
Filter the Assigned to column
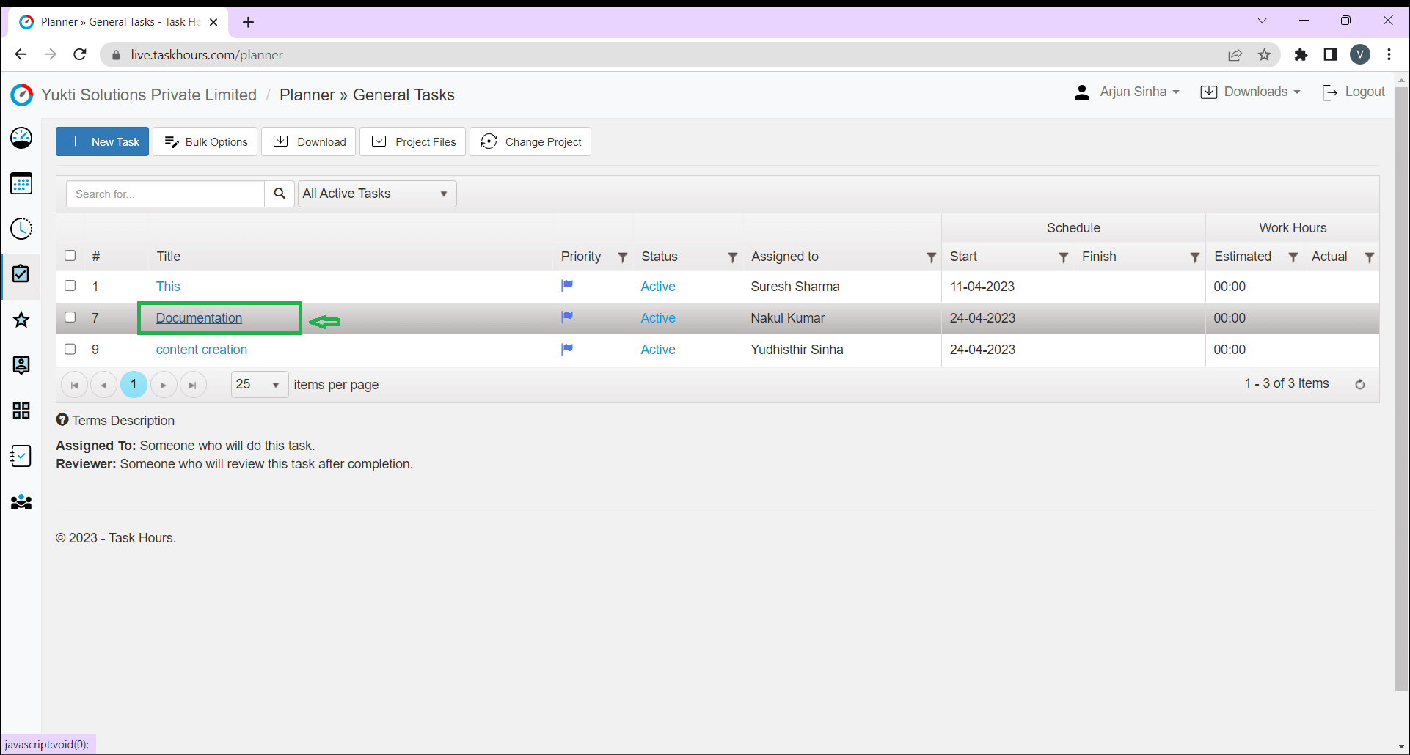(x=931, y=257)
